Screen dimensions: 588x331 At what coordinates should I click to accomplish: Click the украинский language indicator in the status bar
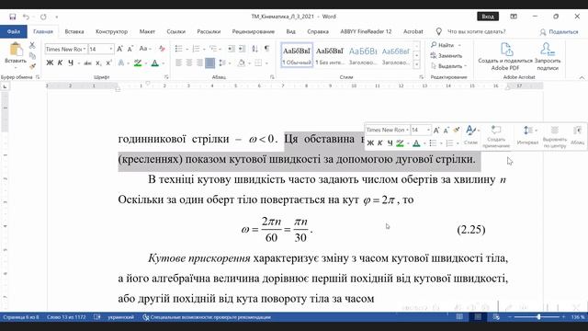click(120, 317)
